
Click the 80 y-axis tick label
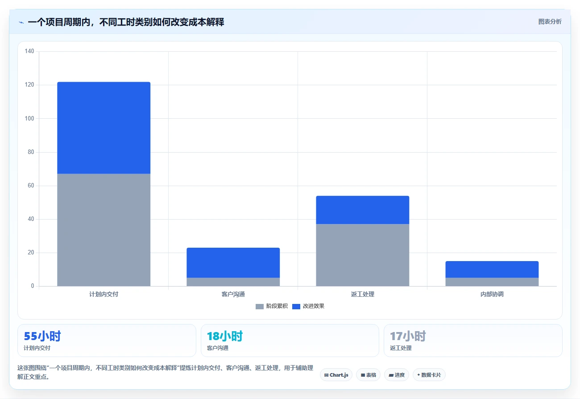pyautogui.click(x=31, y=152)
